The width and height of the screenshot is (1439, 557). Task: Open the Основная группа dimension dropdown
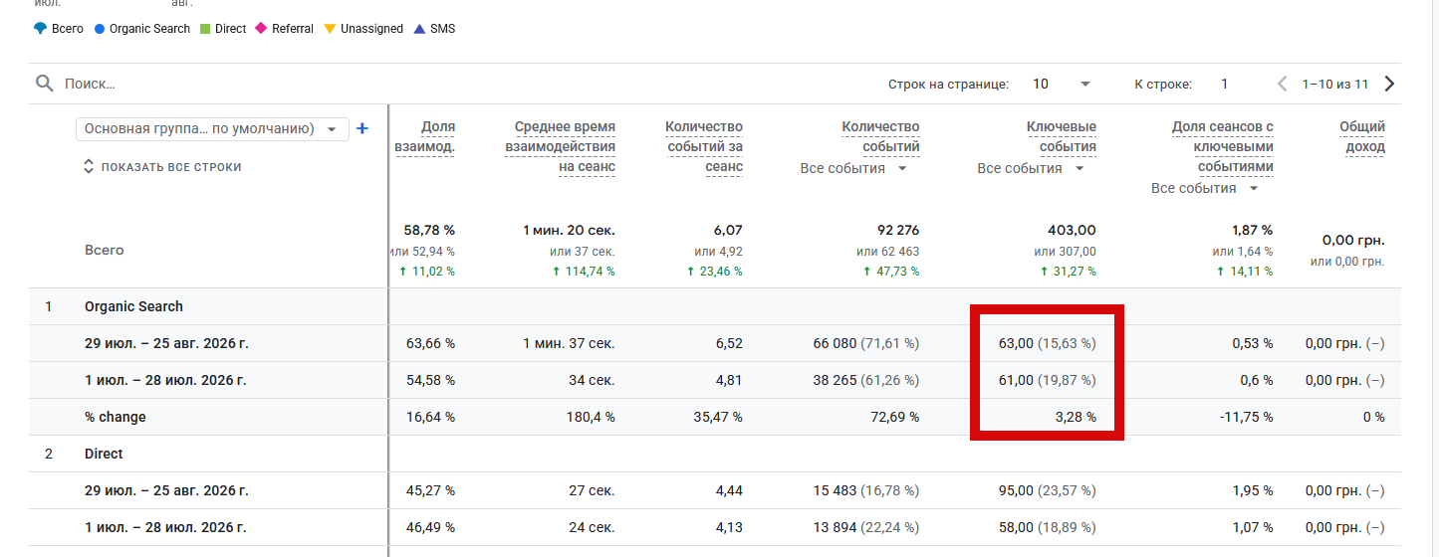coord(212,129)
